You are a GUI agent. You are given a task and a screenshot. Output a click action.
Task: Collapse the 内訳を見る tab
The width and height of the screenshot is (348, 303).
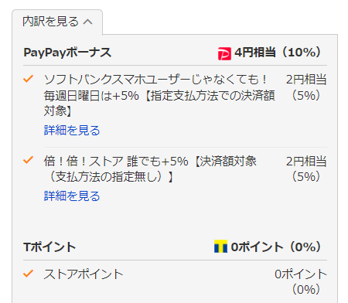[x=57, y=22]
